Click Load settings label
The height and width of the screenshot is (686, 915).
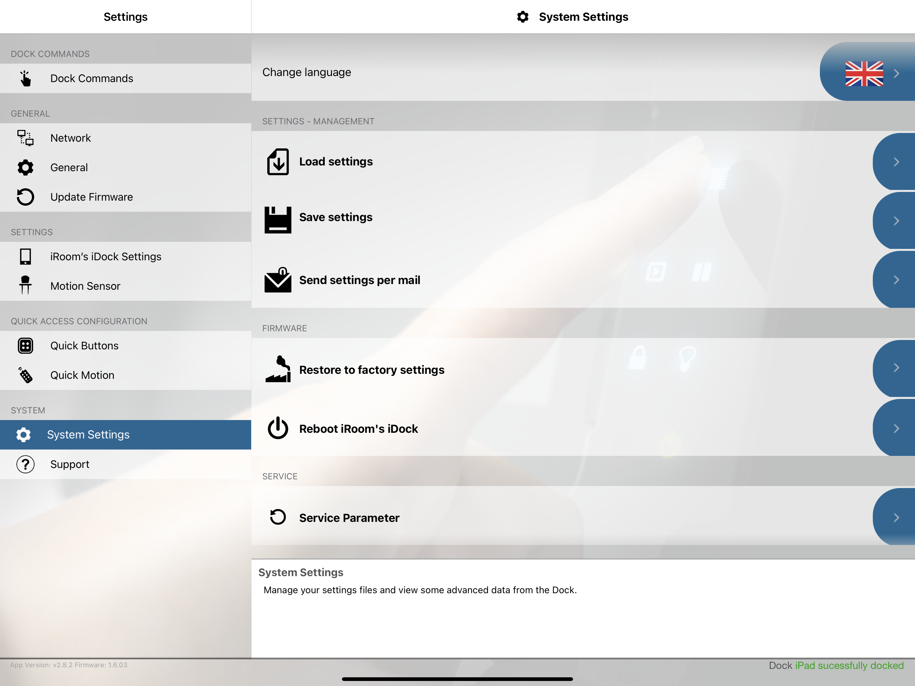click(336, 161)
